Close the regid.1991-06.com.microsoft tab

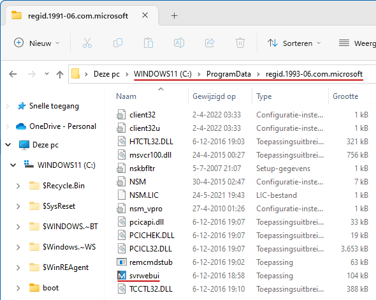[x=145, y=15]
